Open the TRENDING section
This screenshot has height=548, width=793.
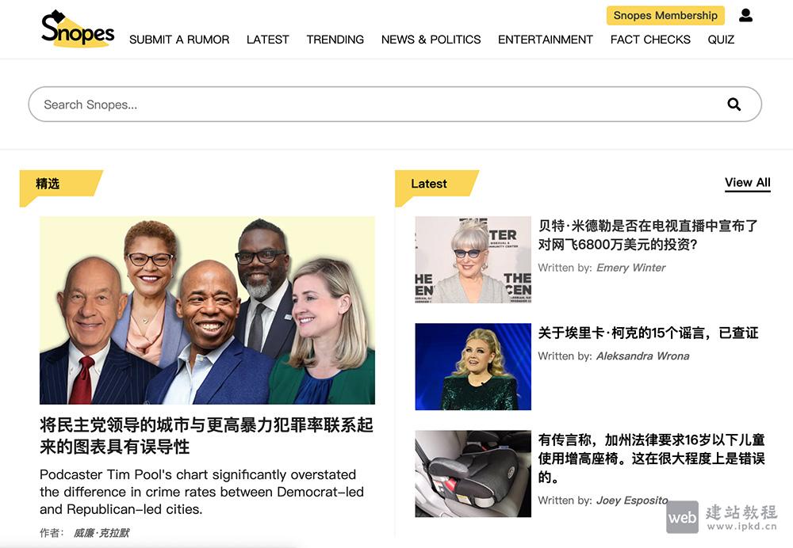335,40
